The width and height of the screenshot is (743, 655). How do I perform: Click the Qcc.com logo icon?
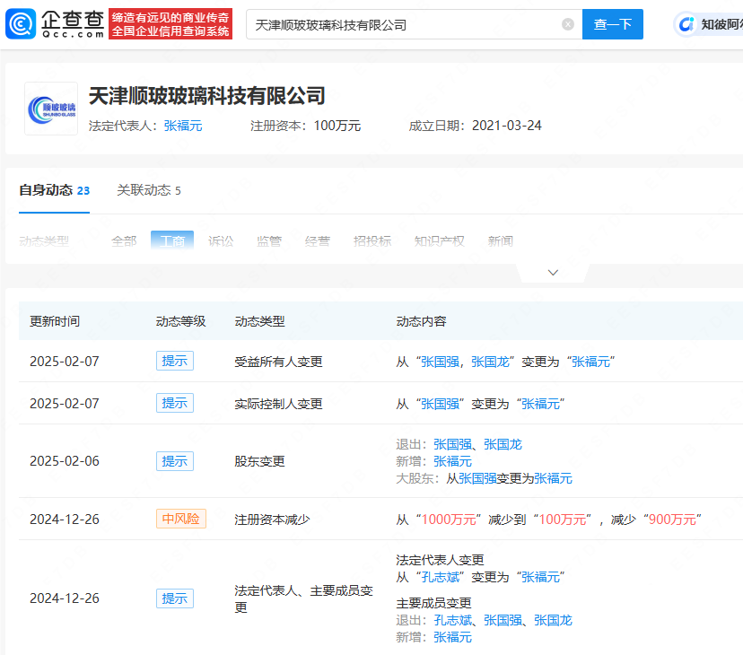click(x=21, y=23)
